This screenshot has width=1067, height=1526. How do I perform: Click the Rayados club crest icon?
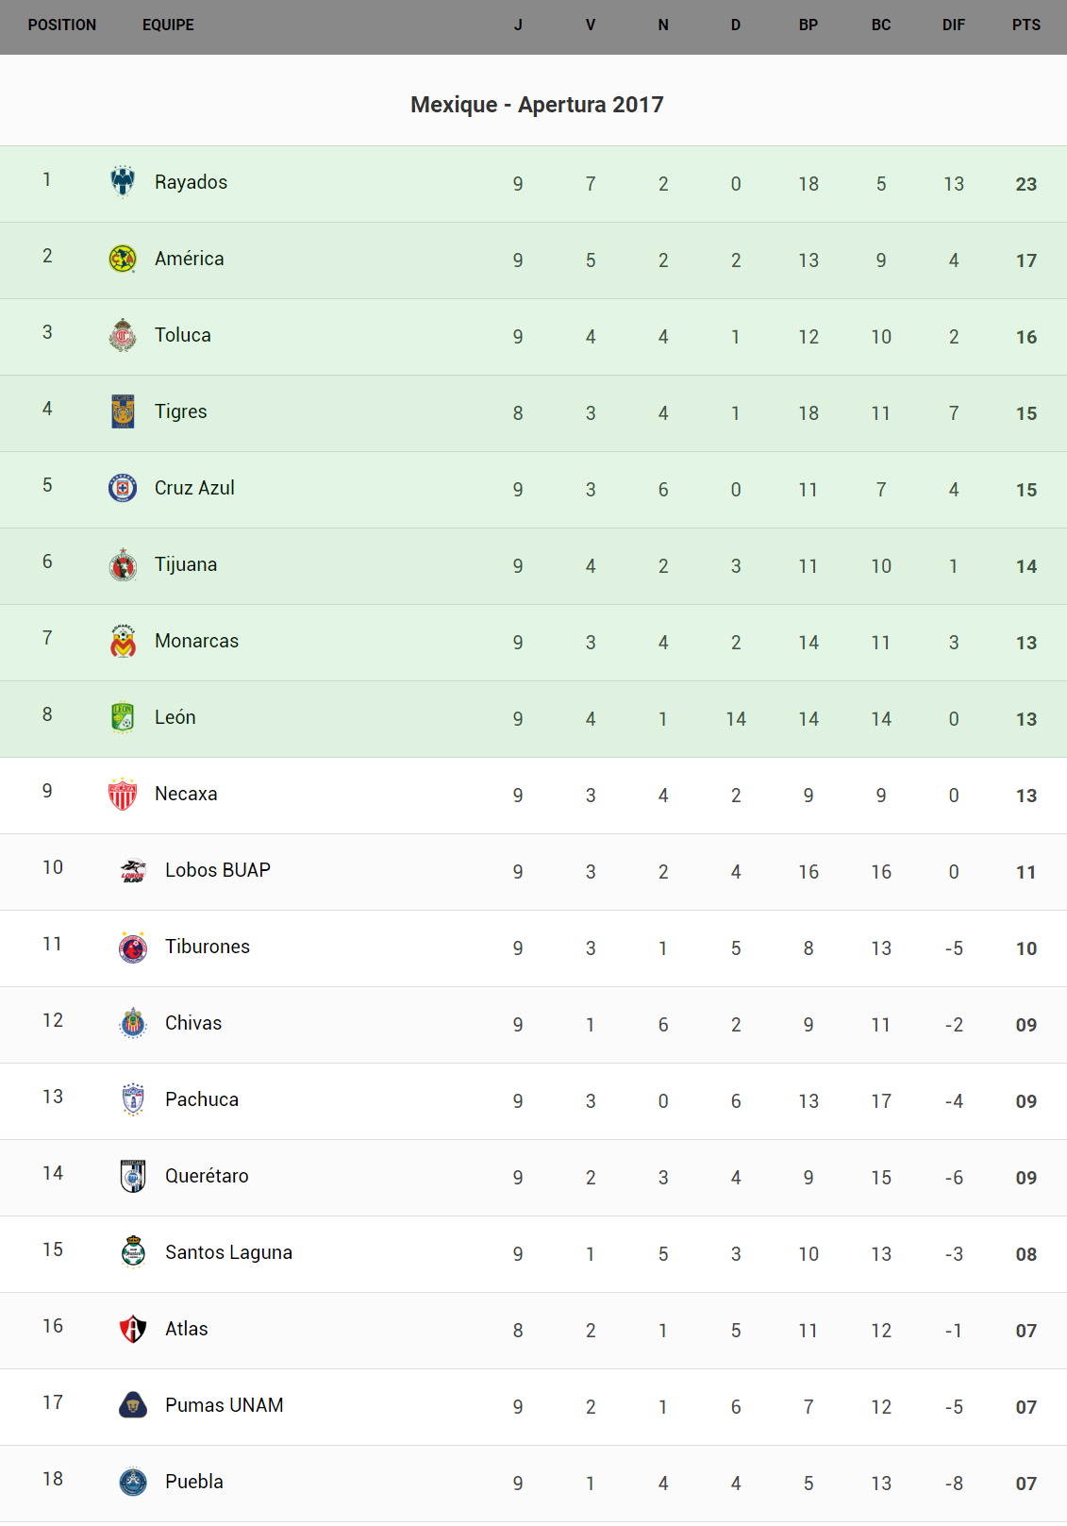(123, 181)
